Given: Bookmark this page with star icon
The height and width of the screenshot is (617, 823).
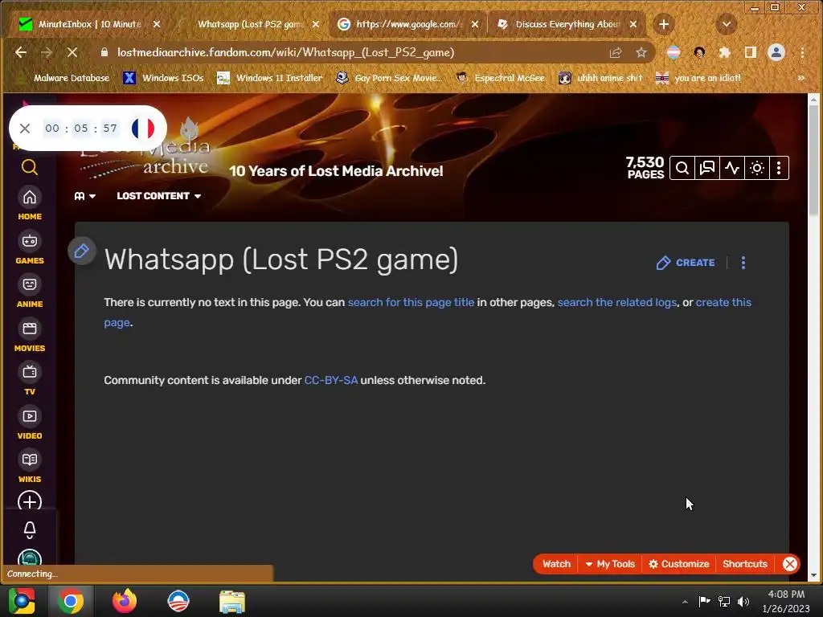Looking at the screenshot, I should click(641, 52).
